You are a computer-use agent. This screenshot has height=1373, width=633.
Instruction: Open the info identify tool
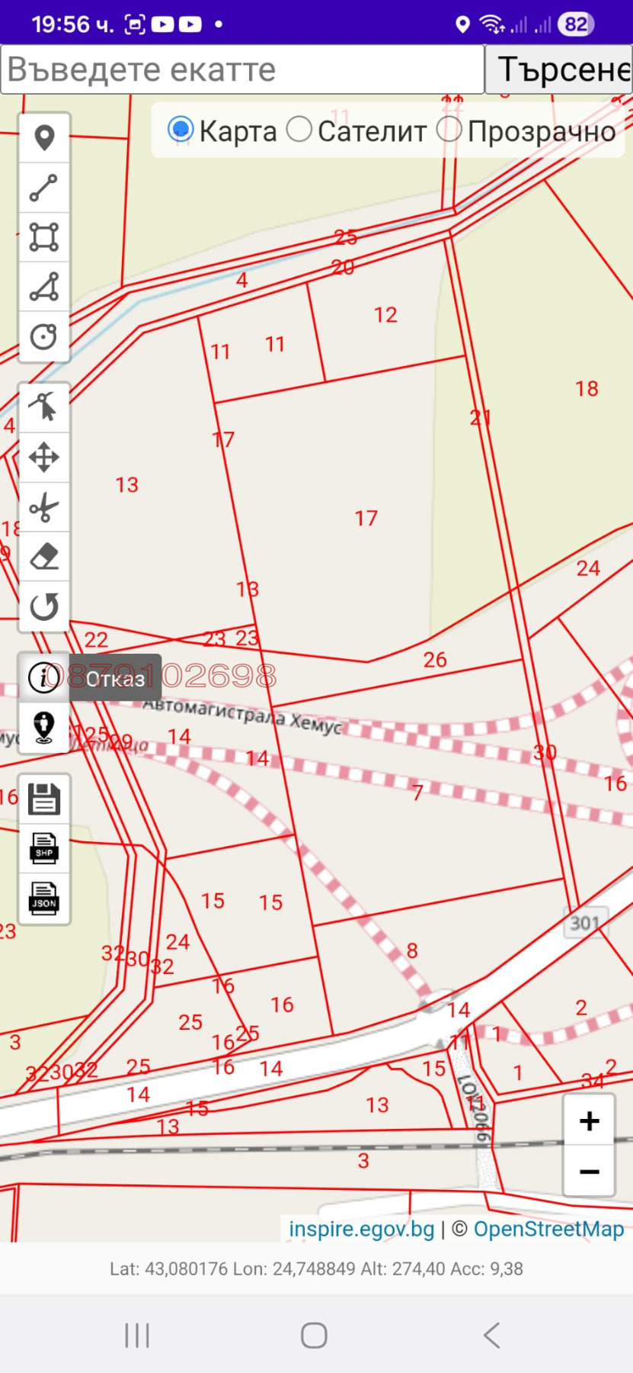44,677
